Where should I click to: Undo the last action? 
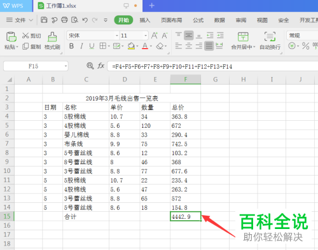pos(85,20)
